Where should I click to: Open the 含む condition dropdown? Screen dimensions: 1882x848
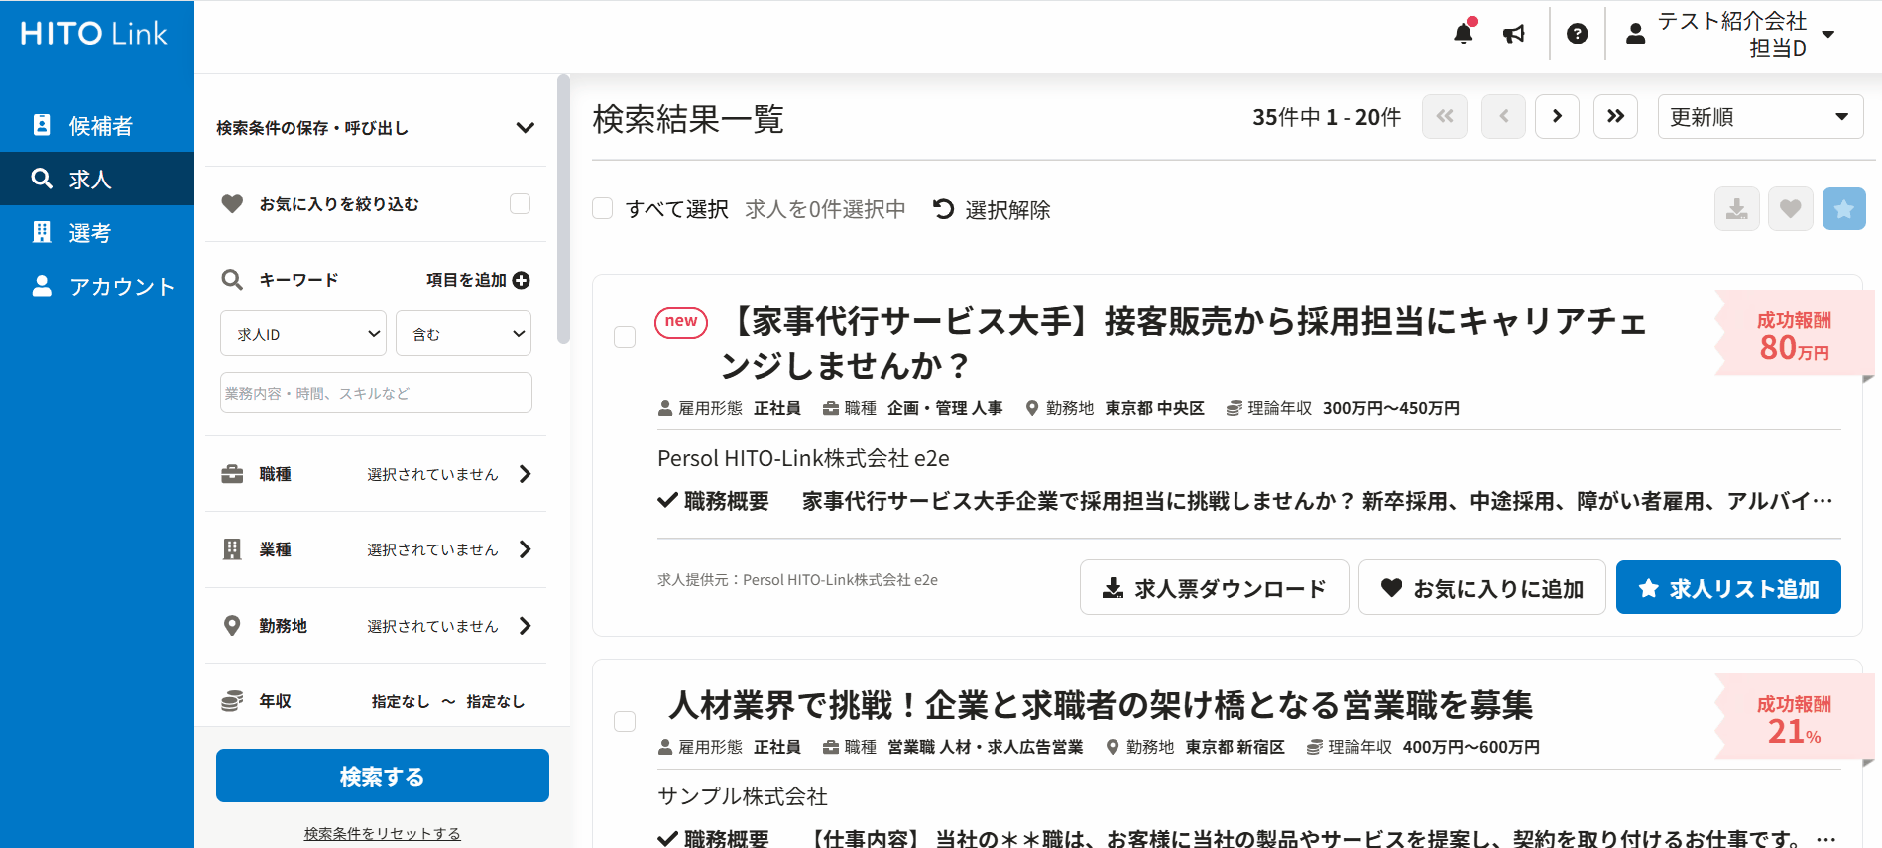pos(464,334)
